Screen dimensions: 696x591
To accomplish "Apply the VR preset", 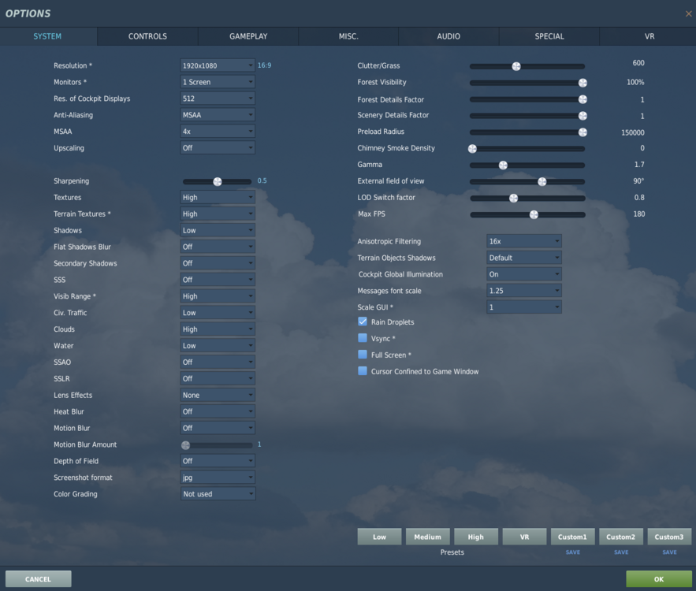I will 524,537.
